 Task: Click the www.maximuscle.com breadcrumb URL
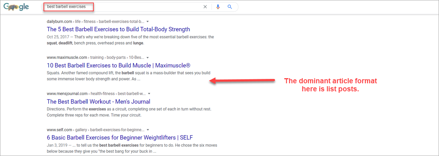click(x=67, y=58)
